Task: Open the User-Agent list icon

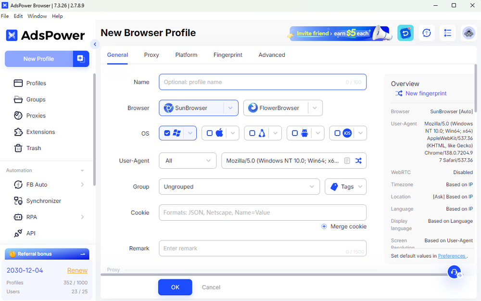Action: coord(347,161)
